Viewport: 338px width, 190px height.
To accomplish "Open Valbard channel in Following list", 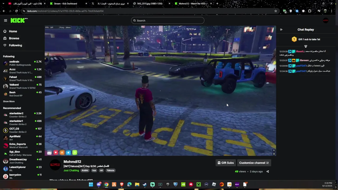I will coord(22,86).
